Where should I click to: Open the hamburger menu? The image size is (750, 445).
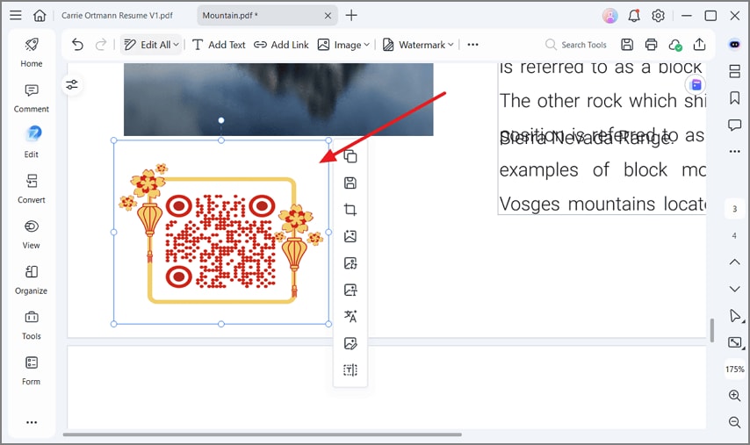(16, 15)
